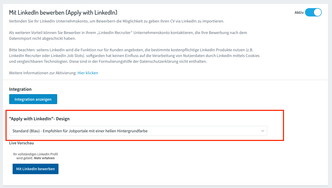Click the "Mit LinkedIn bewerben" preview button
Image resolution: width=332 pixels, height=188 pixels.
click(35, 169)
